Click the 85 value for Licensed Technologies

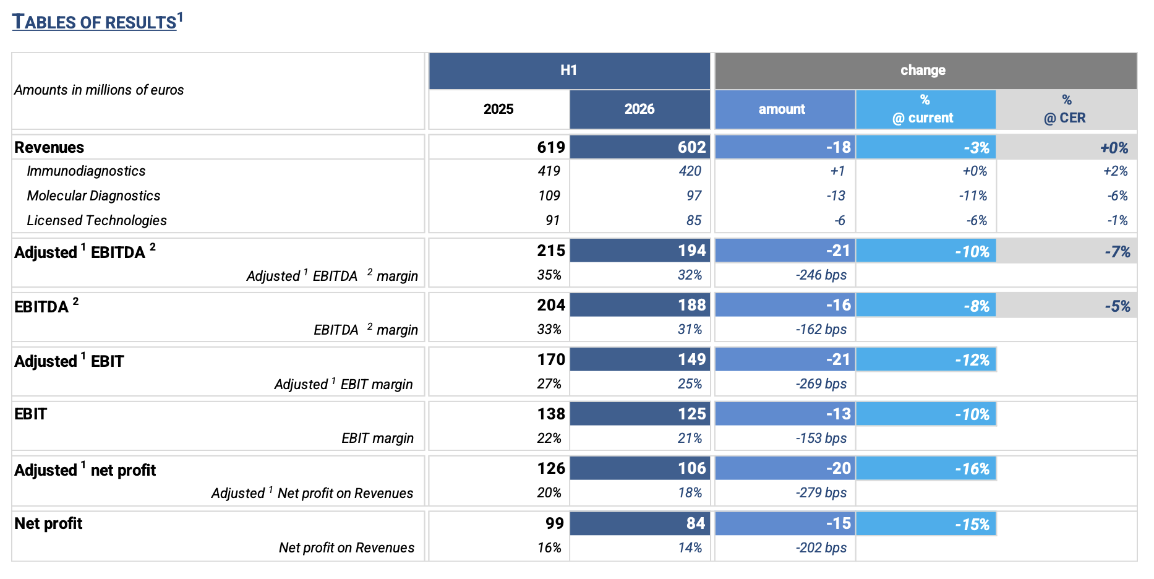(694, 221)
